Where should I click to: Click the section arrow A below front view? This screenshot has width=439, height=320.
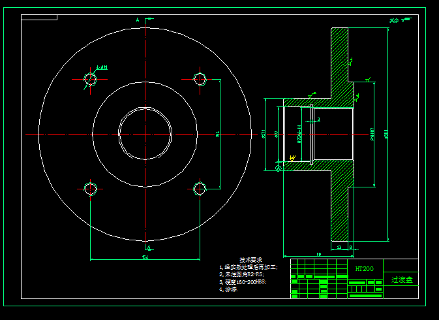click(x=149, y=248)
